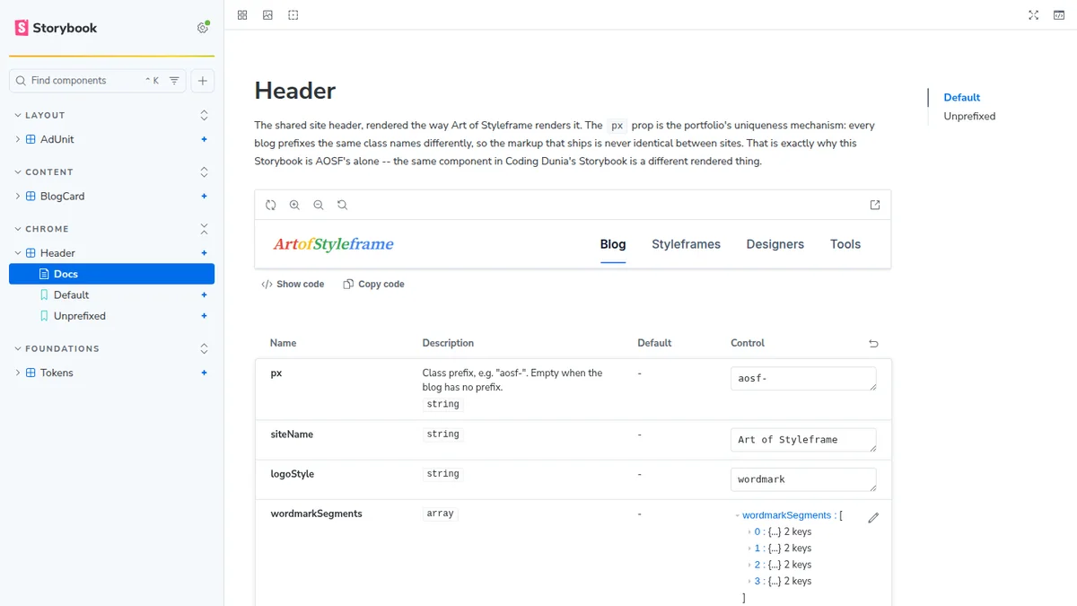Click the plus button to create new story

click(203, 81)
